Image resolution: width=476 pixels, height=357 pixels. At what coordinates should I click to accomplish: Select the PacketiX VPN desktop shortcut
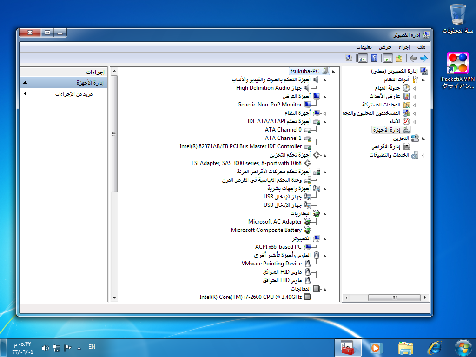(x=458, y=71)
